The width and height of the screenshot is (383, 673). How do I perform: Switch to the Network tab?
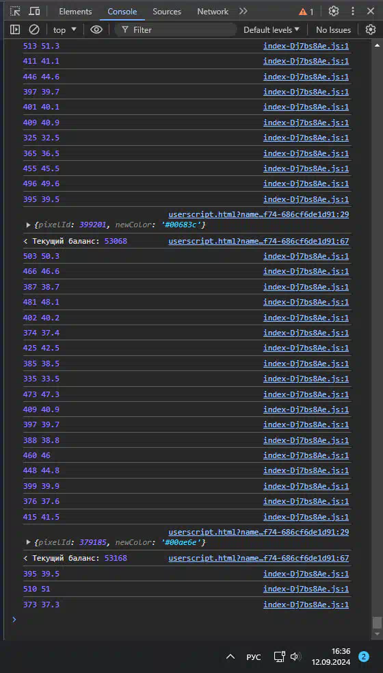click(213, 12)
